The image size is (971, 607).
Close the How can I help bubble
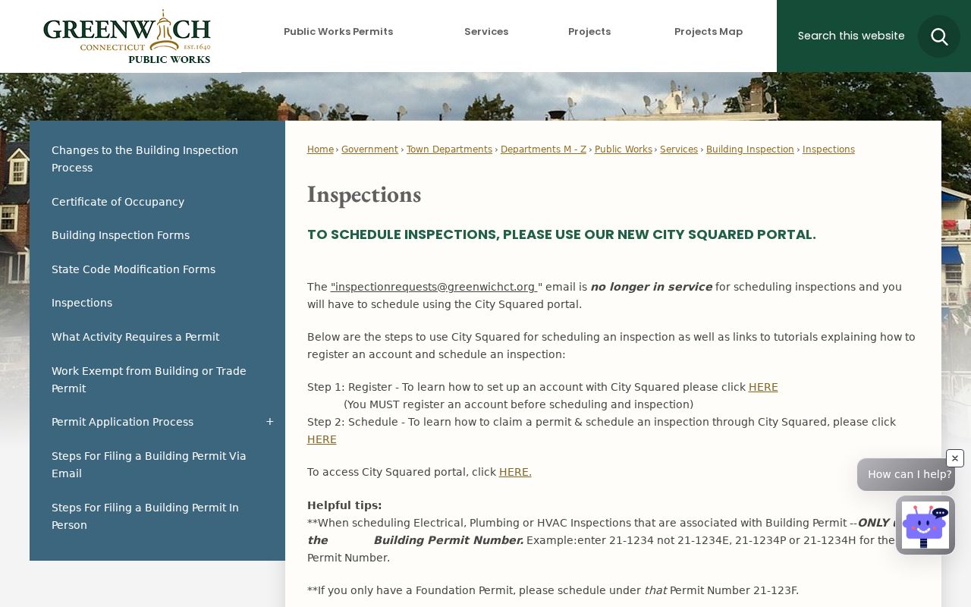coord(955,458)
